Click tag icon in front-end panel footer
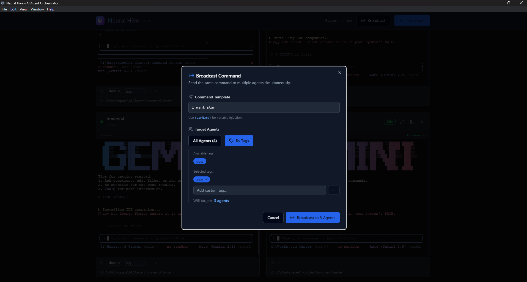Viewport: 527px width, 282px height. pos(102,263)
